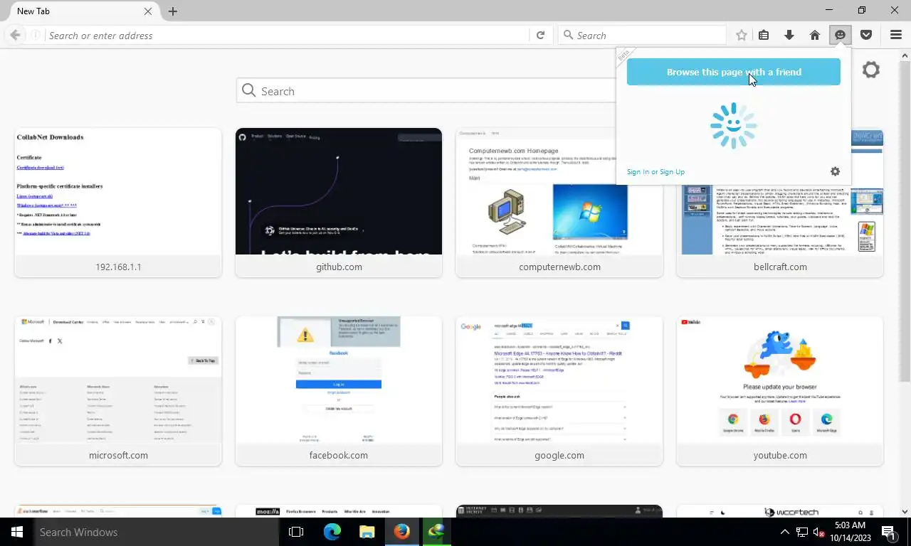The height and width of the screenshot is (546, 911).
Task: Bookmark this page star icon
Action: (742, 35)
